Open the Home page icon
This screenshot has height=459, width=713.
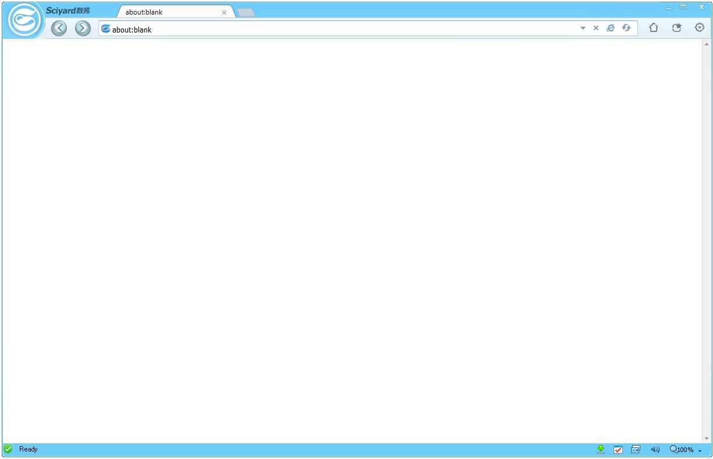point(654,27)
